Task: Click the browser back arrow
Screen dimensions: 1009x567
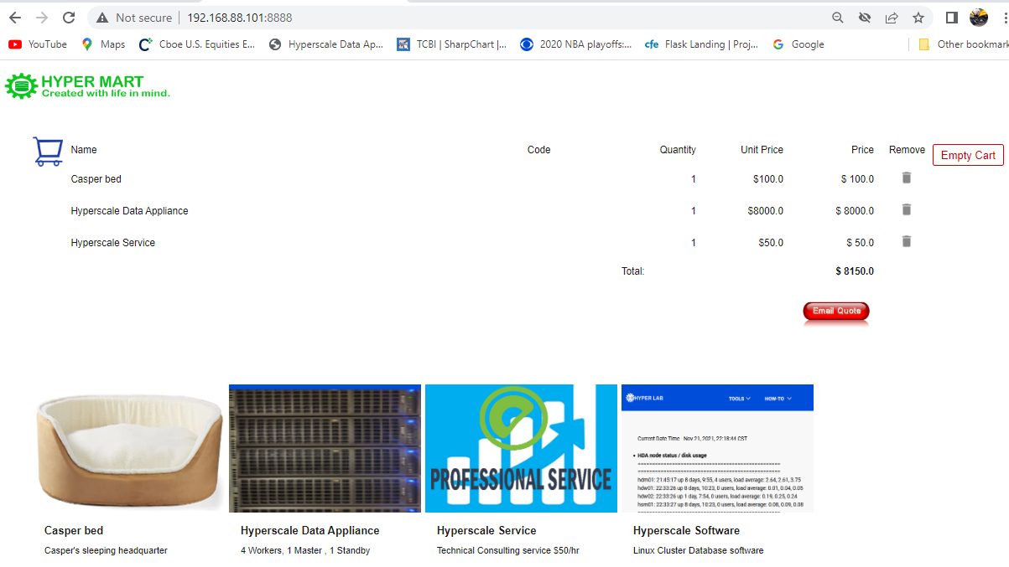Action: pyautogui.click(x=15, y=18)
